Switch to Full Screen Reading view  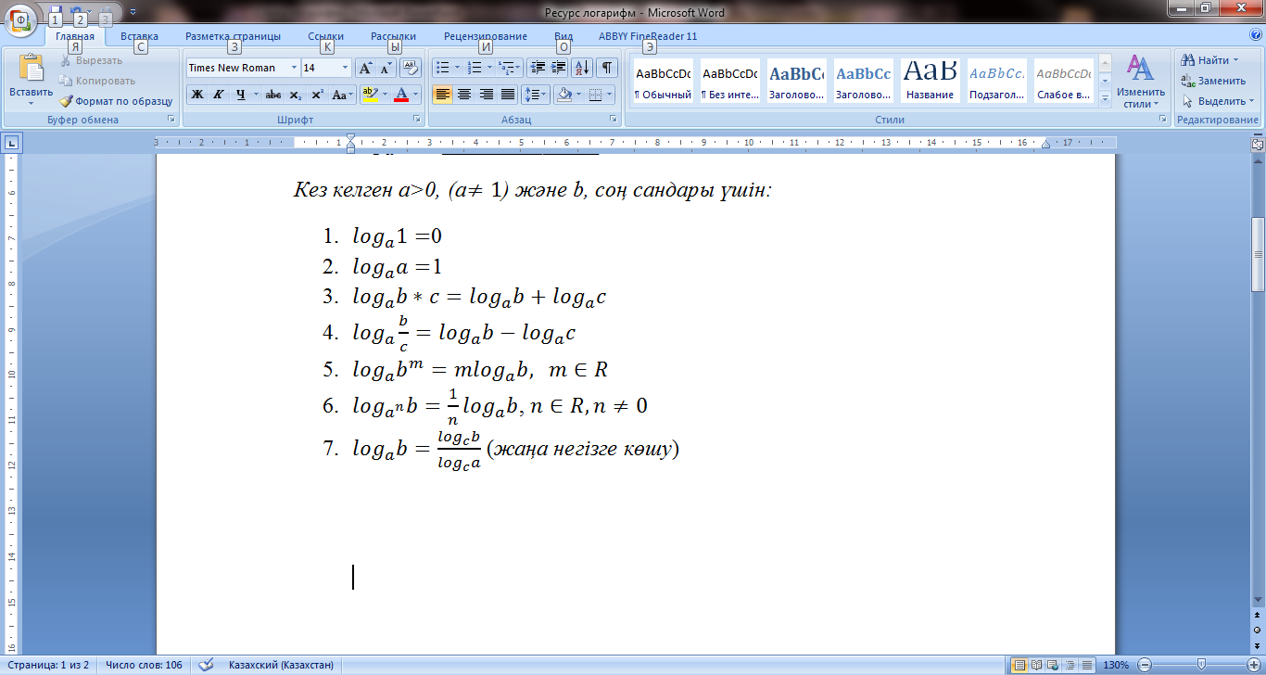[1036, 665]
